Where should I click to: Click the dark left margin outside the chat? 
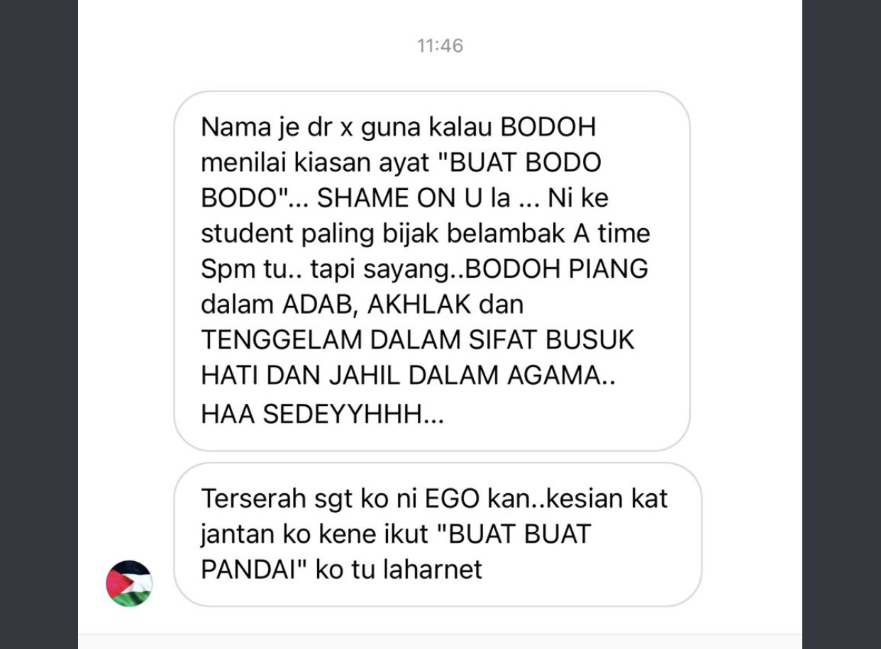[x=38, y=324]
